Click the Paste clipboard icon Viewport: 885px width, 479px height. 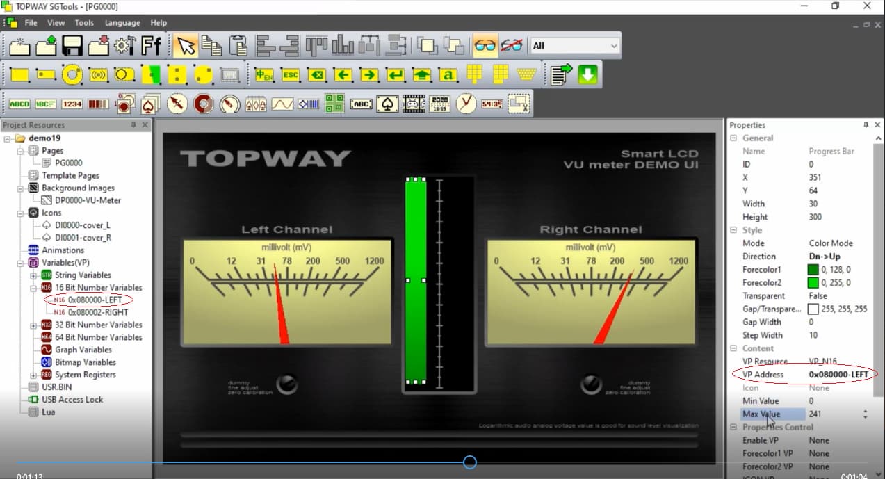[x=238, y=45]
